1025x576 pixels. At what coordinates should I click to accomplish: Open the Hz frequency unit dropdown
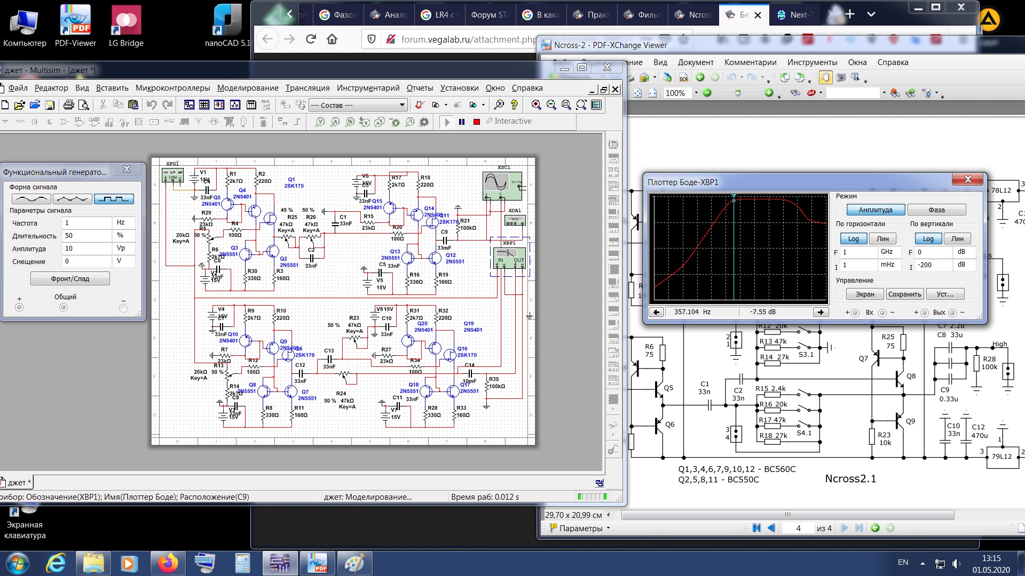[124, 222]
